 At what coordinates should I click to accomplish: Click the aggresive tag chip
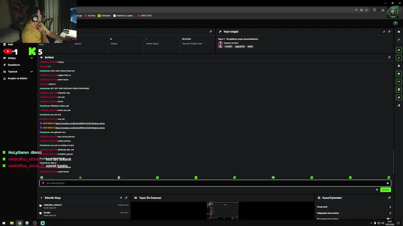240,46
